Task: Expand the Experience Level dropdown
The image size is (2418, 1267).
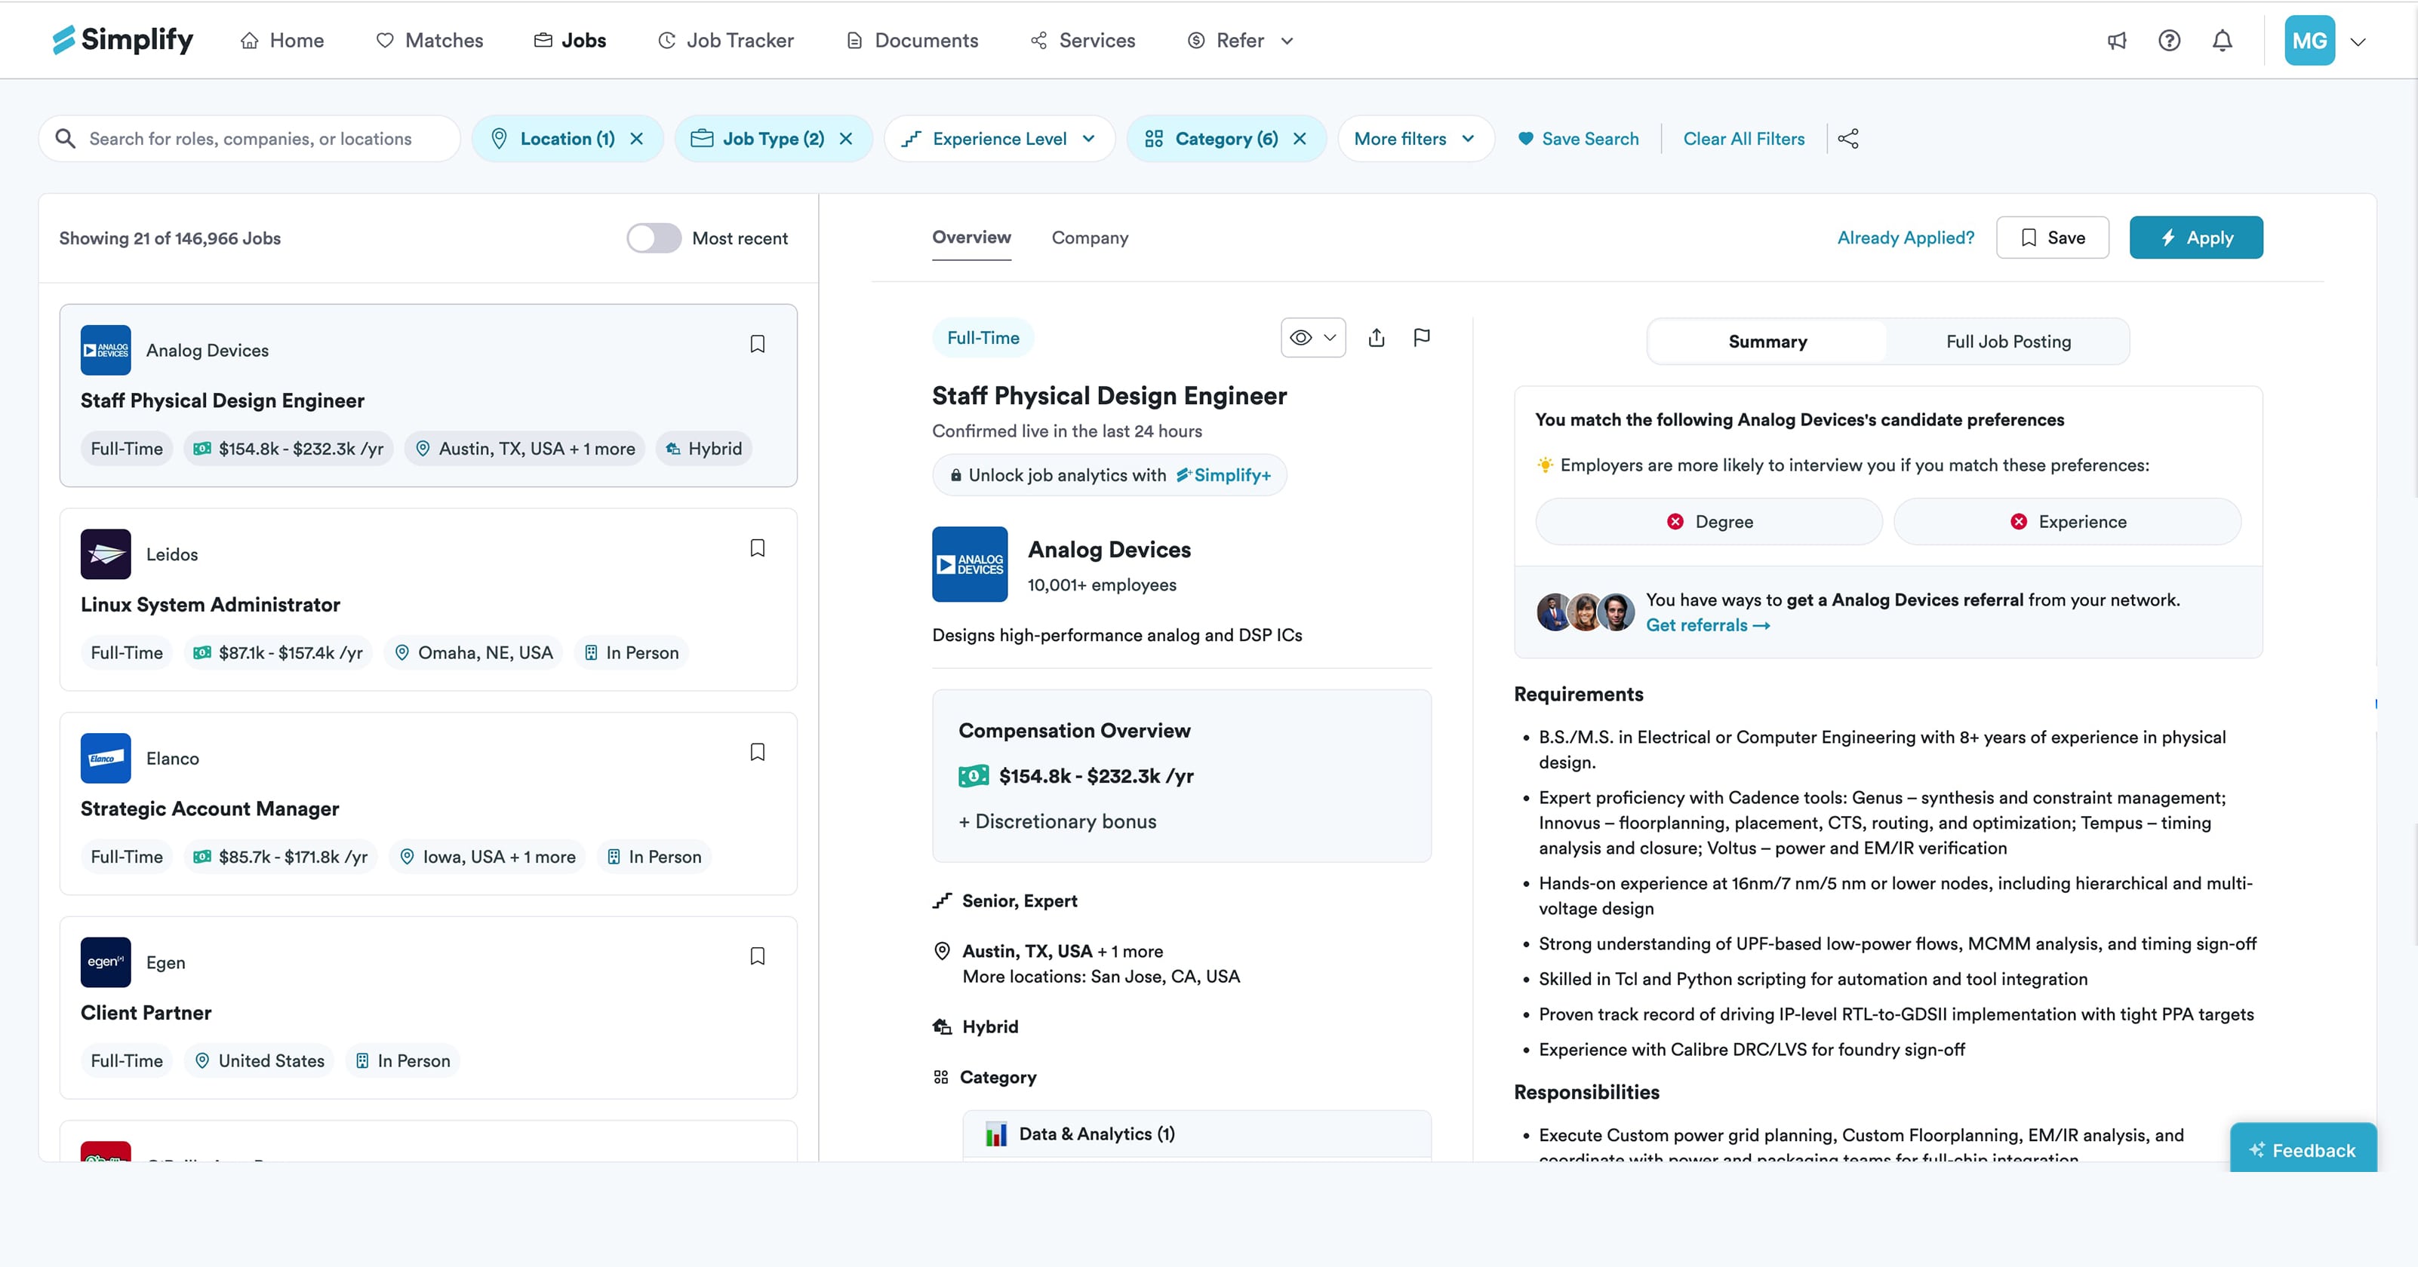Action: [1000, 139]
